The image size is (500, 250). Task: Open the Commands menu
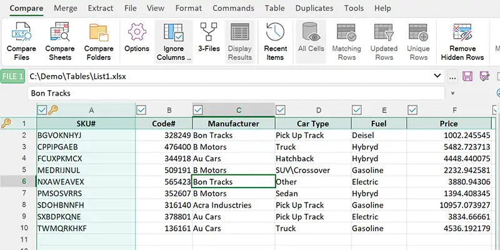[233, 8]
